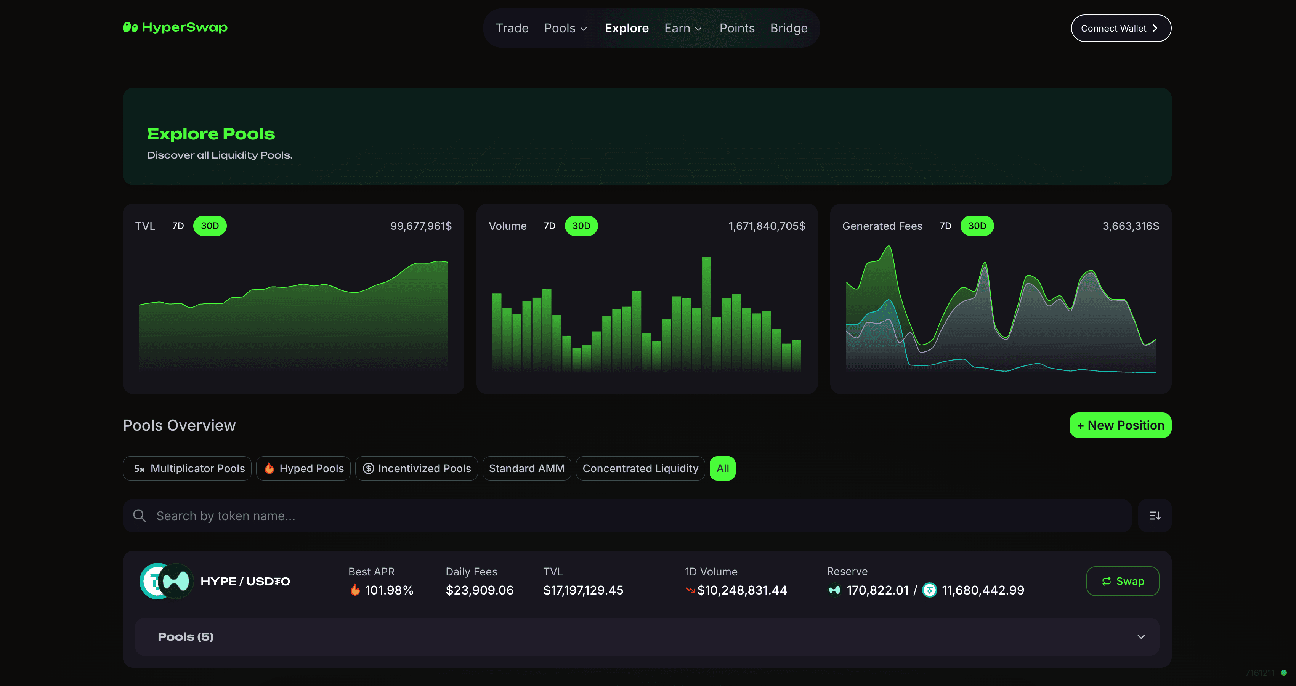Screen dimensions: 1296x686
Task: Go to the Trade page
Action: [512, 28]
